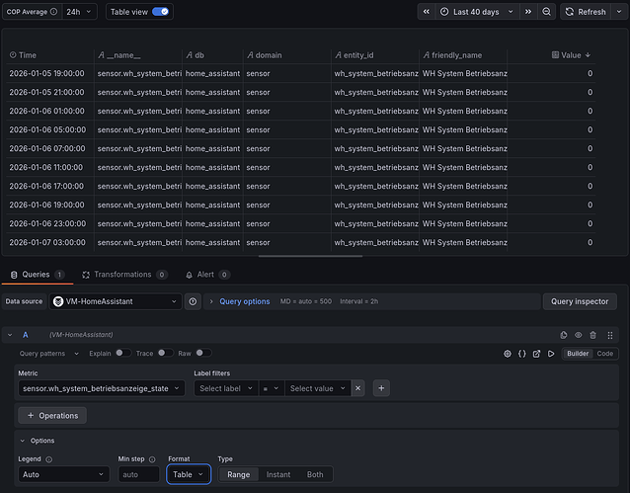Duplicate query A with the copy icon
The width and height of the screenshot is (630, 493).
564,335
